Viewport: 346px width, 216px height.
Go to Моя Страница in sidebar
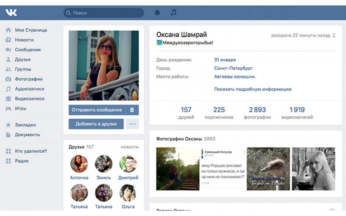(x=31, y=30)
